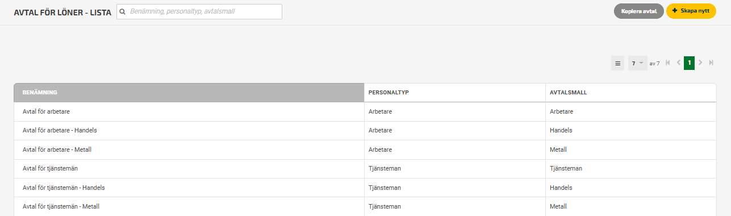This screenshot has height=216, width=731.
Task: Go to next page arrow
Action: click(x=700, y=63)
